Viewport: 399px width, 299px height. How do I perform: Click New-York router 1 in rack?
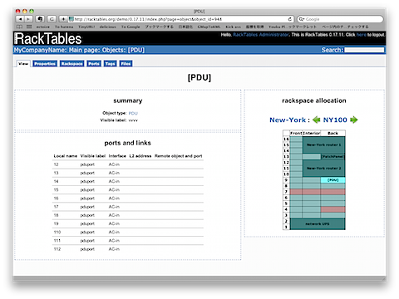pyautogui.click(x=323, y=145)
